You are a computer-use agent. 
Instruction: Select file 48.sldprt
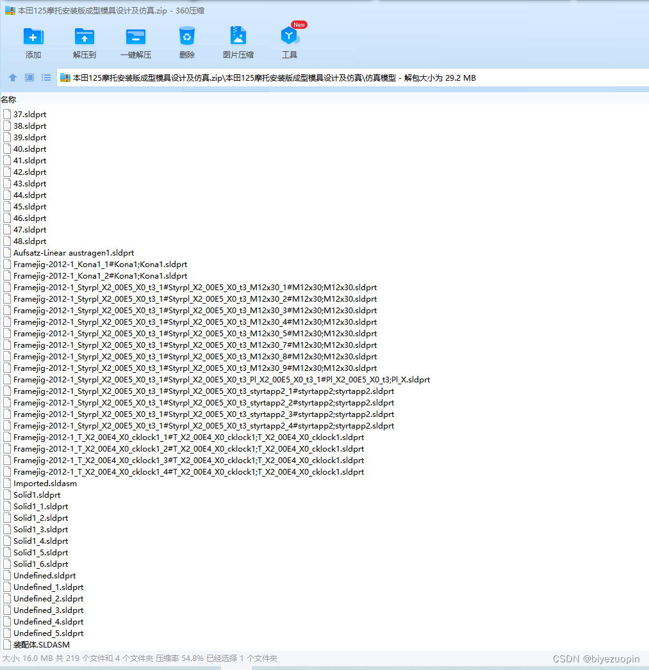[29, 241]
